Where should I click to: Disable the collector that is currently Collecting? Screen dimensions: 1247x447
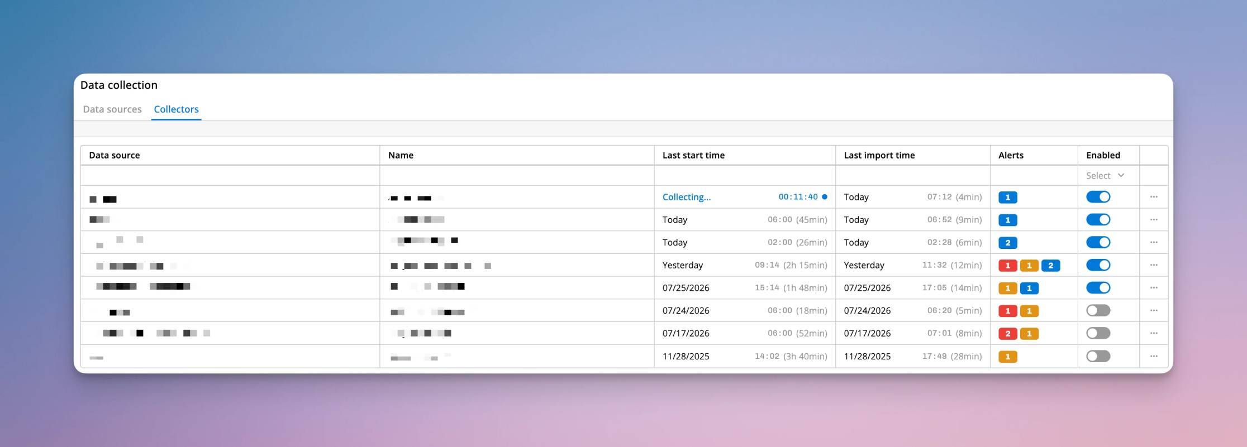coord(1098,197)
